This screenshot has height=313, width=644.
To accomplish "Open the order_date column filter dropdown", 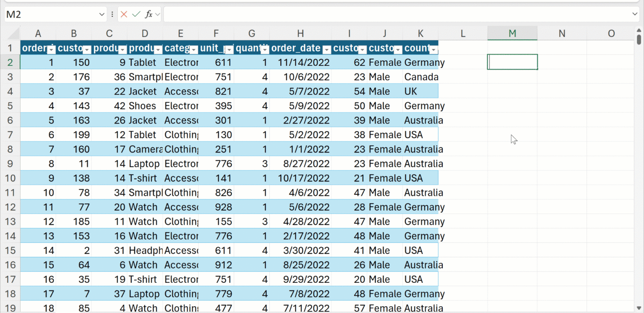I will (x=327, y=50).
